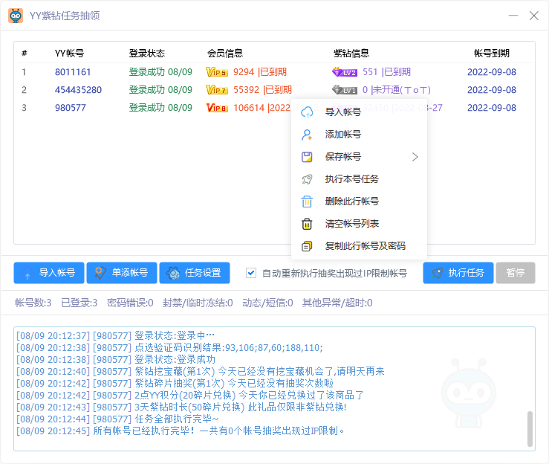This screenshot has height=464, width=549.
Task: Click the last log line 所有帐号已经执行完毕
Action: coord(180,431)
